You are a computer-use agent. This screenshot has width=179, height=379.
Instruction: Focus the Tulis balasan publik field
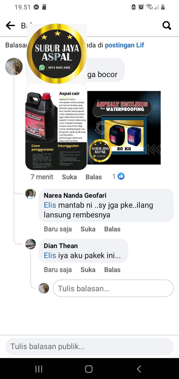[x=89, y=346]
